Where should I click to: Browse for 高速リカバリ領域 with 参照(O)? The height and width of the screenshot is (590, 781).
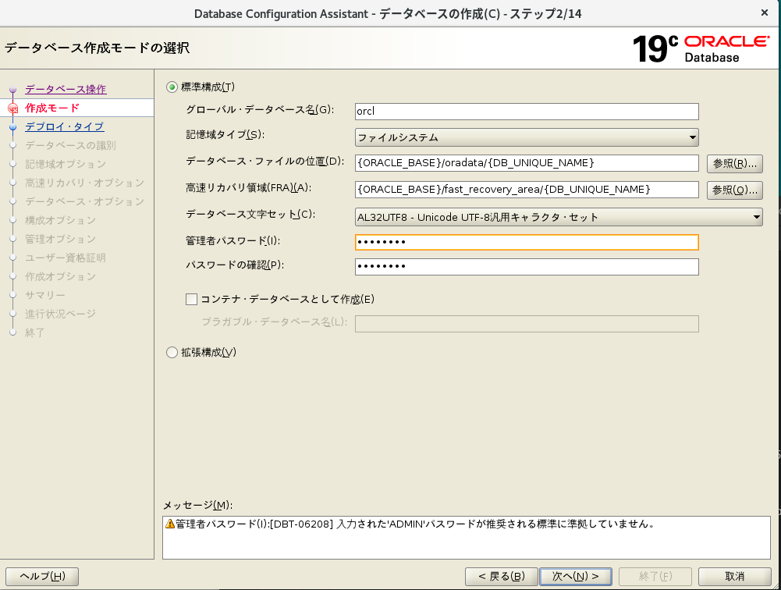coord(734,190)
